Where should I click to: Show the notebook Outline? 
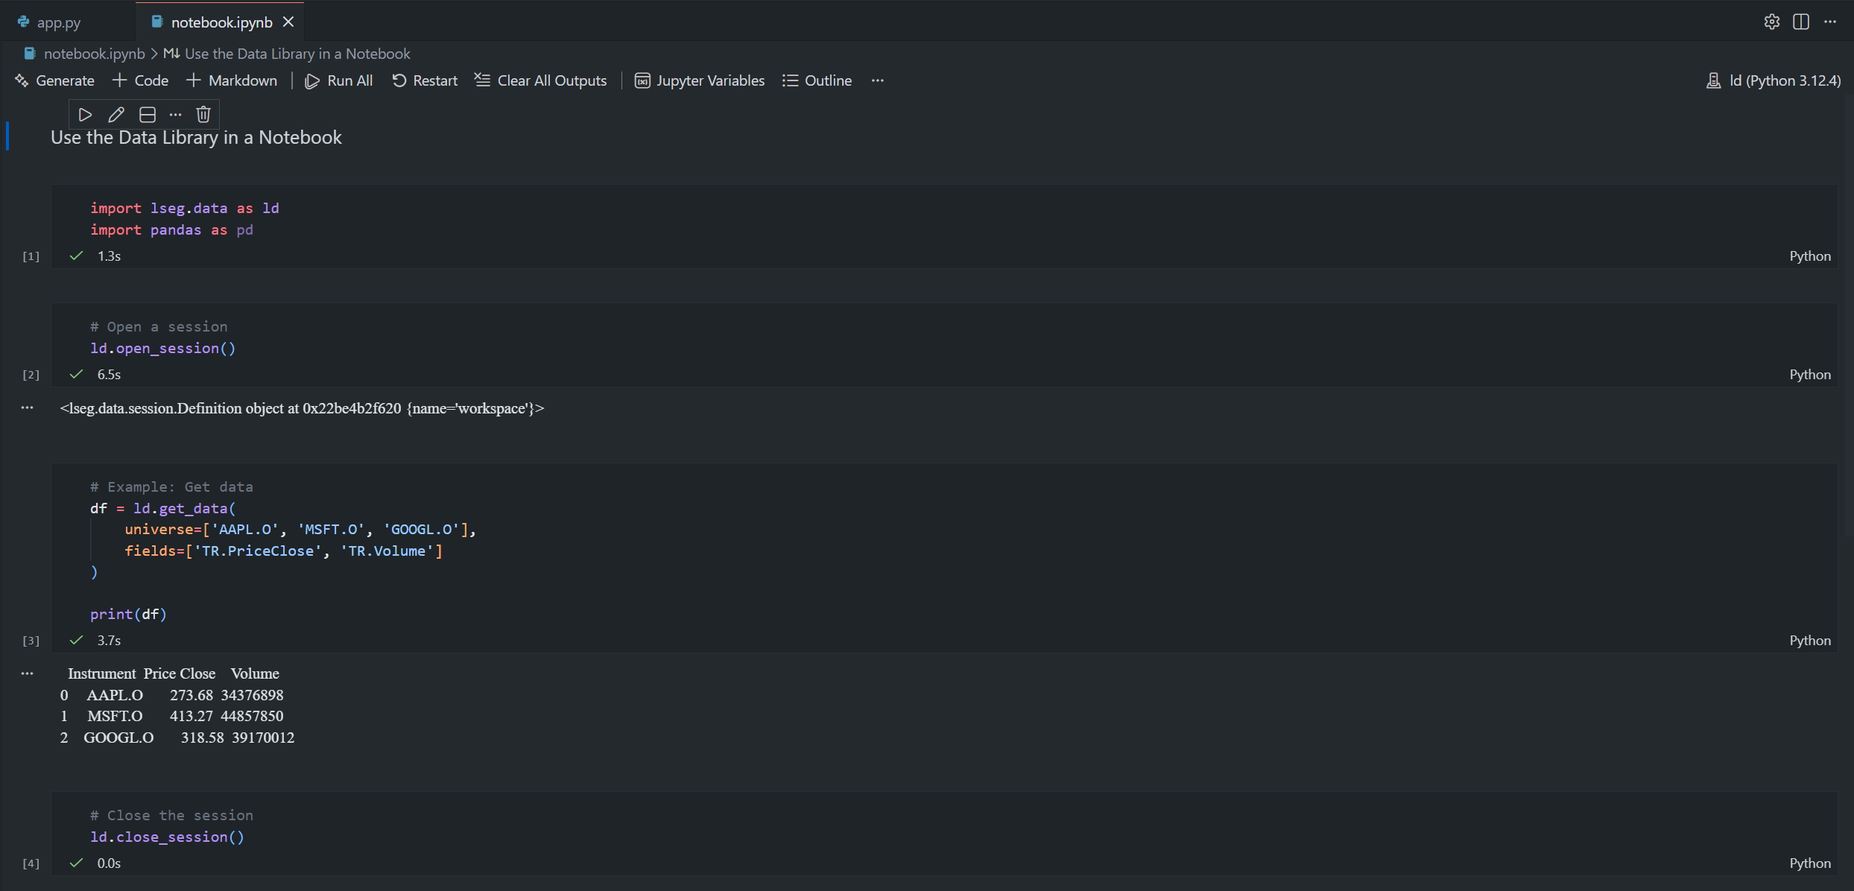817,80
